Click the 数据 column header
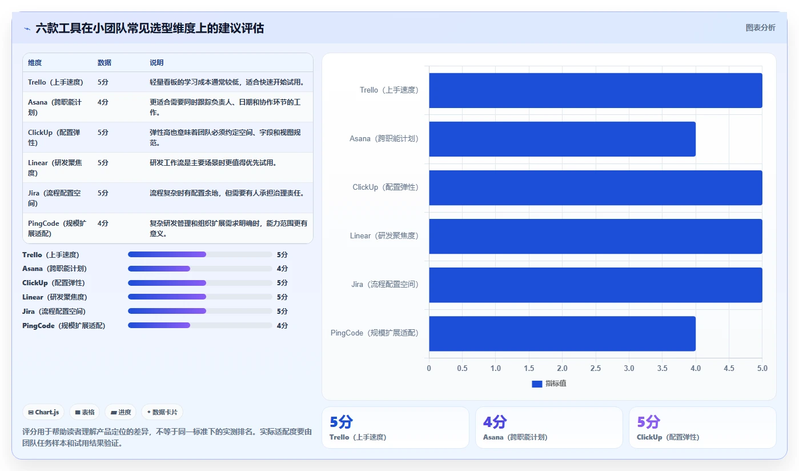The width and height of the screenshot is (799, 471). pyautogui.click(x=105, y=63)
